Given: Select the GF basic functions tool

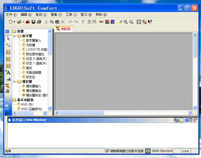Looking at the screenshot, I should pos(8,59).
